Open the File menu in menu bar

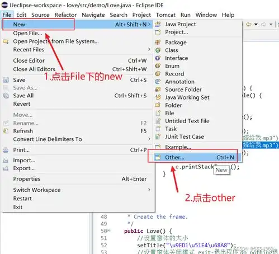[7, 15]
